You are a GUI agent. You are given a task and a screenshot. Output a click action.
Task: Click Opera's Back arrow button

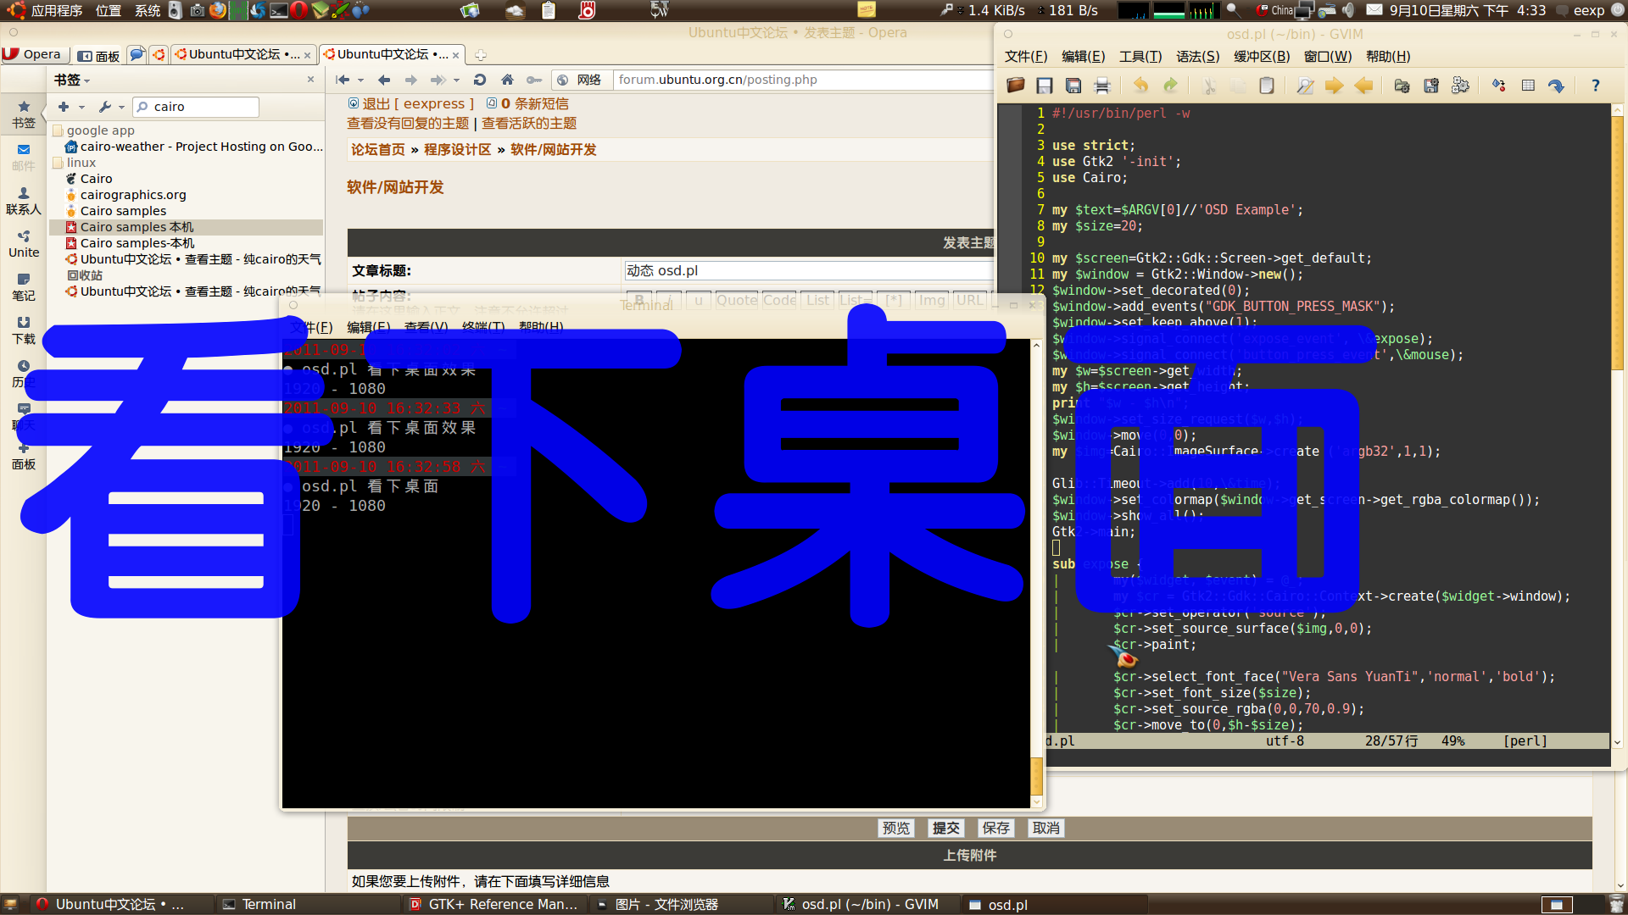383,80
